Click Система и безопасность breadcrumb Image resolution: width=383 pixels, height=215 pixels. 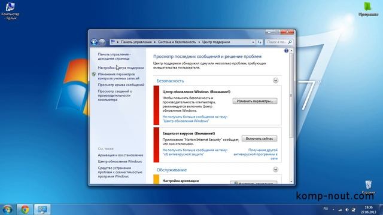click(x=177, y=42)
